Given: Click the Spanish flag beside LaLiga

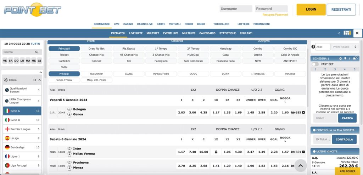Looking at the screenshot, I should (x=7, y=138).
